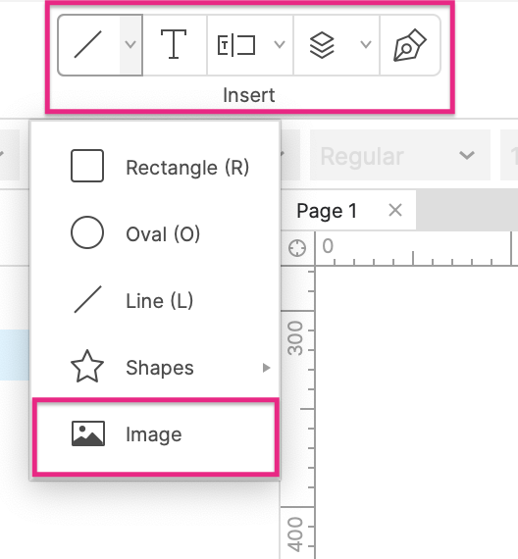This screenshot has width=518, height=559.
Task: Select the Text tool icon
Action: click(174, 44)
